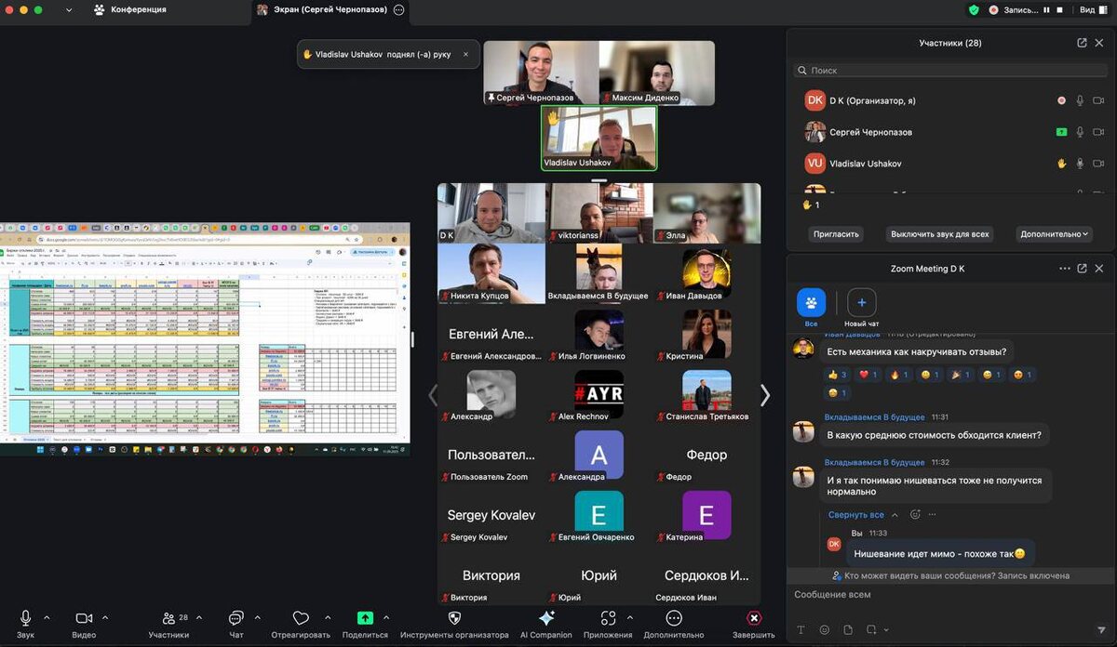Expand the arrow next to Приложения
Viewport: 1117px width, 647px height.
click(629, 617)
